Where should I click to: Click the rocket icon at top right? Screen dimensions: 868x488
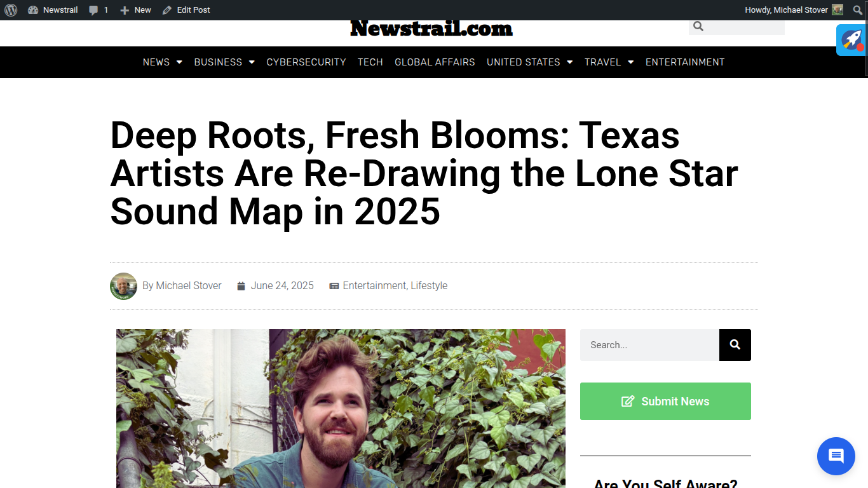point(851,40)
